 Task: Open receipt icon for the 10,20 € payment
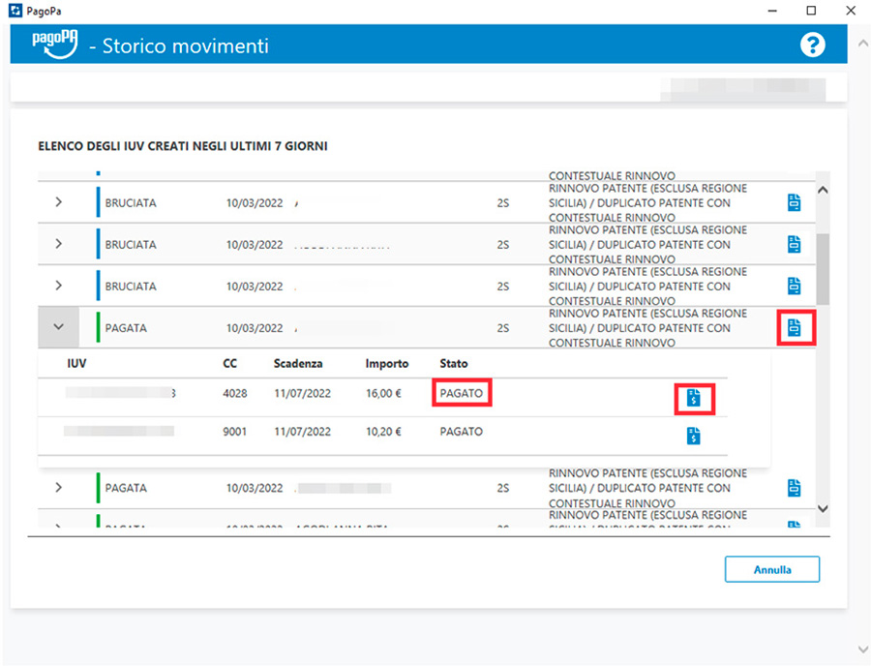(693, 437)
